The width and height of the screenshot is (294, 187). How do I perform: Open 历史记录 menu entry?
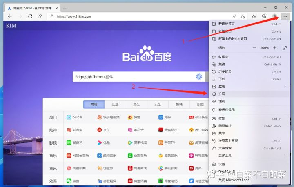[249, 71]
